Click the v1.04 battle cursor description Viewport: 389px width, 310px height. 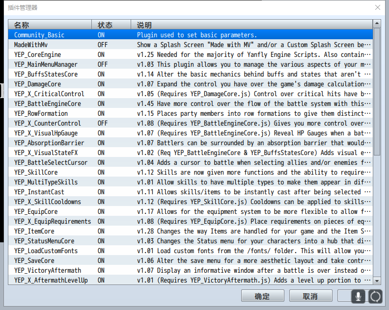[x=254, y=162]
